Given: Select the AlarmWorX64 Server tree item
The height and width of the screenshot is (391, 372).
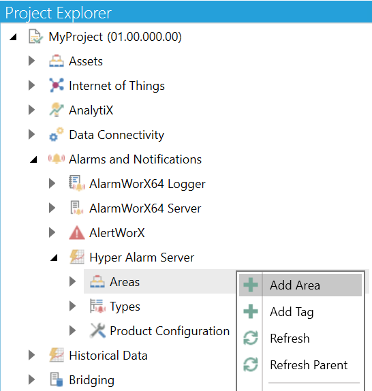Looking at the screenshot, I should tap(145, 208).
